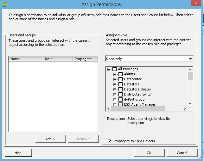Screen dimensions: 204x161
Task: Open Help for assigning permissions
Action: point(18,153)
